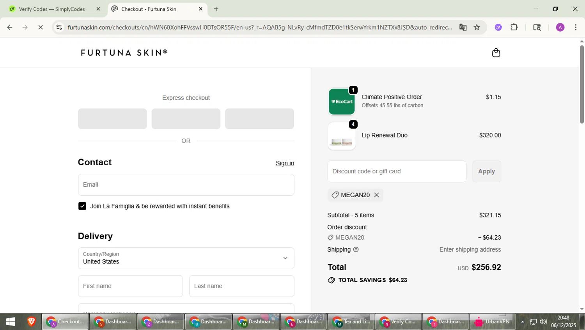Viewport: 585px width, 330px height.
Task: Click the first express checkout button
Action: [x=112, y=119]
